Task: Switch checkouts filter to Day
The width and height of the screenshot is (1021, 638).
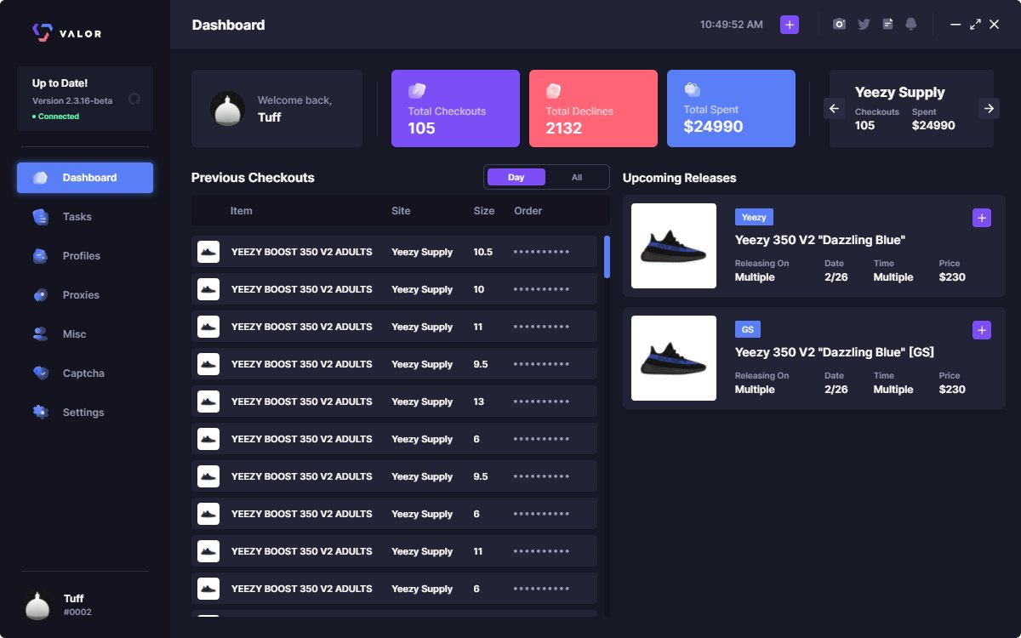Action: tap(516, 177)
